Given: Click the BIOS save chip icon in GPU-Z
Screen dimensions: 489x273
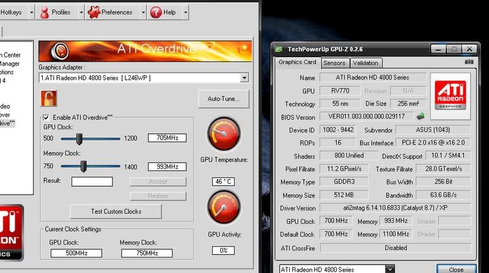Looking at the screenshot, I should 421,117.
